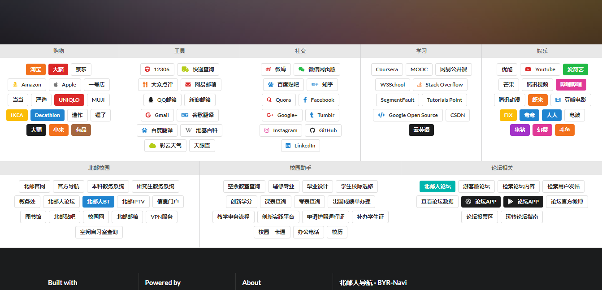The width and height of the screenshot is (602, 290).
Task: Open 百度贴吧 link in 社交
Action: (x=283, y=85)
